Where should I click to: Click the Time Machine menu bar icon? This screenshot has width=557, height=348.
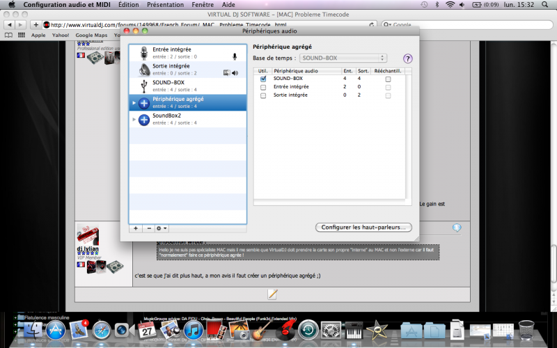coord(424,5)
